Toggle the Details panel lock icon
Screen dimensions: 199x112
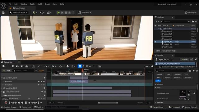point(196,59)
